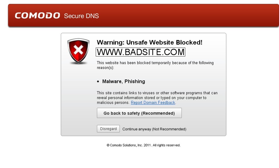This screenshot has height=168, width=279.
Task: Click the Disregard button
Action: 108,129
